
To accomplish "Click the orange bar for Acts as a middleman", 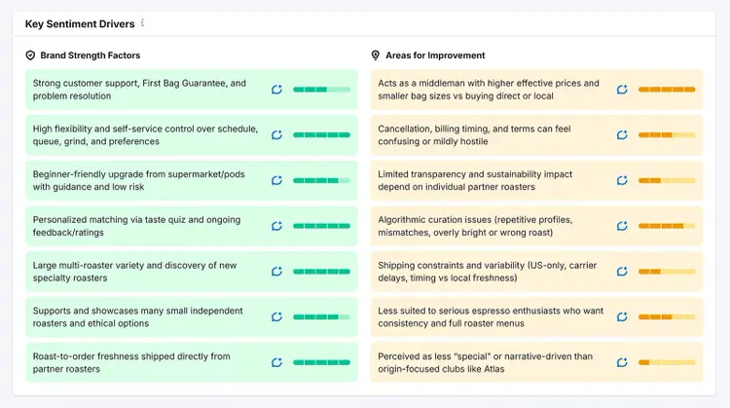I will pos(667,90).
